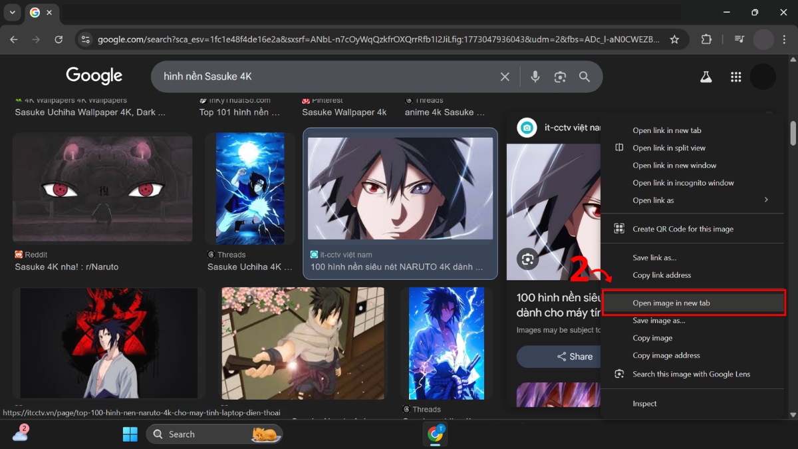Screen dimensions: 798x449
Task: Open Chrome from the taskbar
Action: point(436,434)
